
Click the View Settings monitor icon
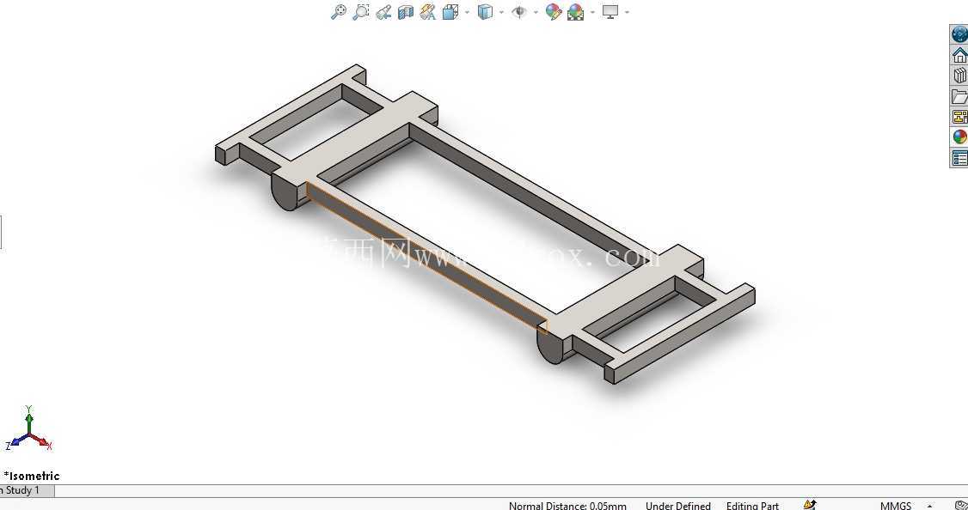tap(610, 12)
